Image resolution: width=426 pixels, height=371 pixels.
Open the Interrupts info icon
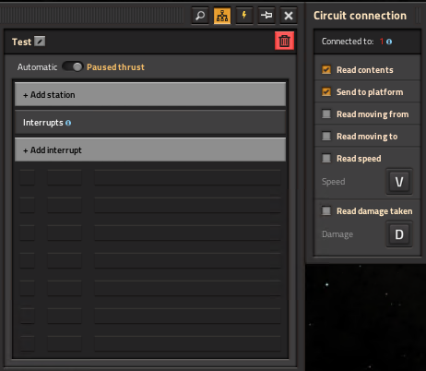click(68, 123)
